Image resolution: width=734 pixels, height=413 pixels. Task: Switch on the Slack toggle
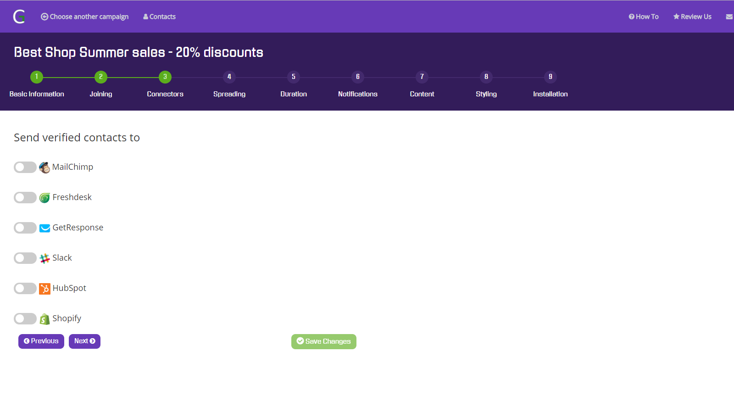(x=25, y=258)
